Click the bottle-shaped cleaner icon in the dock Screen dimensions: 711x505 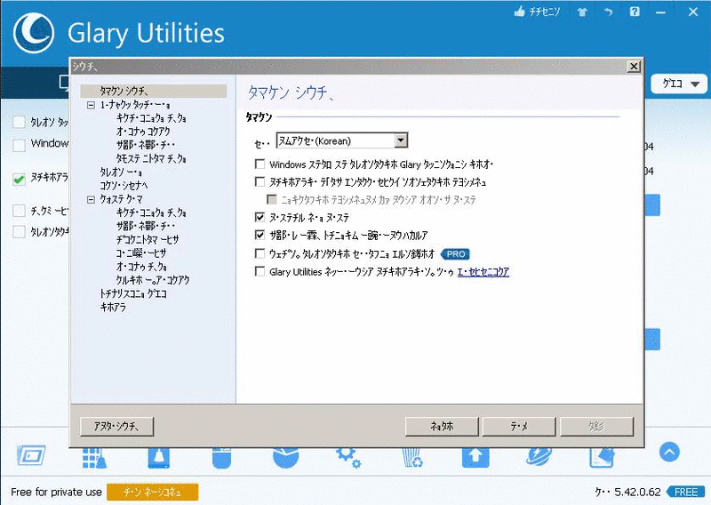(159, 457)
